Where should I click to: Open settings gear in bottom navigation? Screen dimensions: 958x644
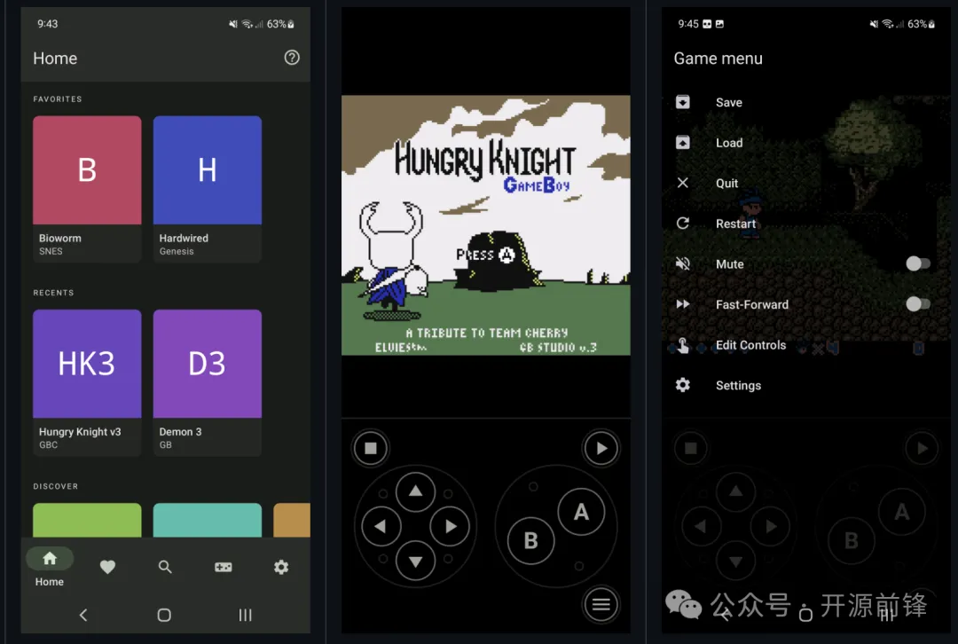coord(281,567)
